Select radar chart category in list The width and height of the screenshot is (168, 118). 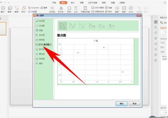point(40,54)
